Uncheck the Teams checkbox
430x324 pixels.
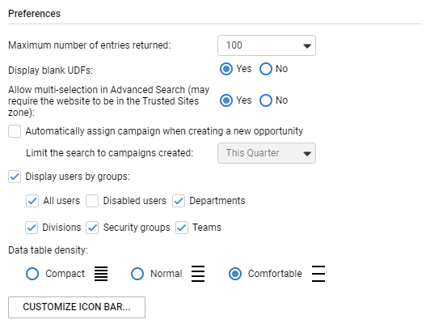pos(182,228)
